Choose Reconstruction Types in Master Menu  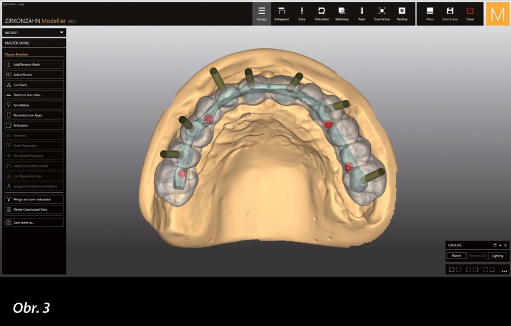pos(34,115)
